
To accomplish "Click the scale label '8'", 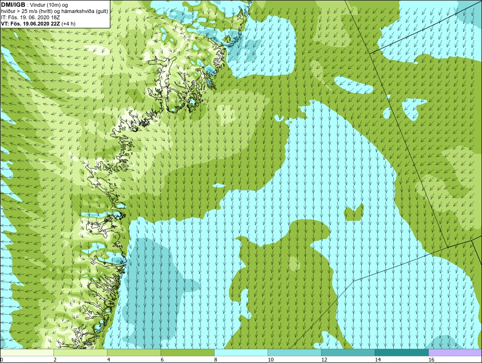I will (215, 360).
